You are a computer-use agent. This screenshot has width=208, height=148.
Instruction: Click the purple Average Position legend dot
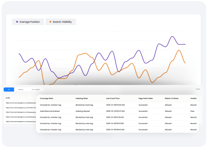point(17,22)
